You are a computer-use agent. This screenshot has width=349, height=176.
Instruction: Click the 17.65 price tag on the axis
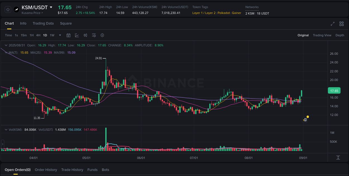[334, 91]
